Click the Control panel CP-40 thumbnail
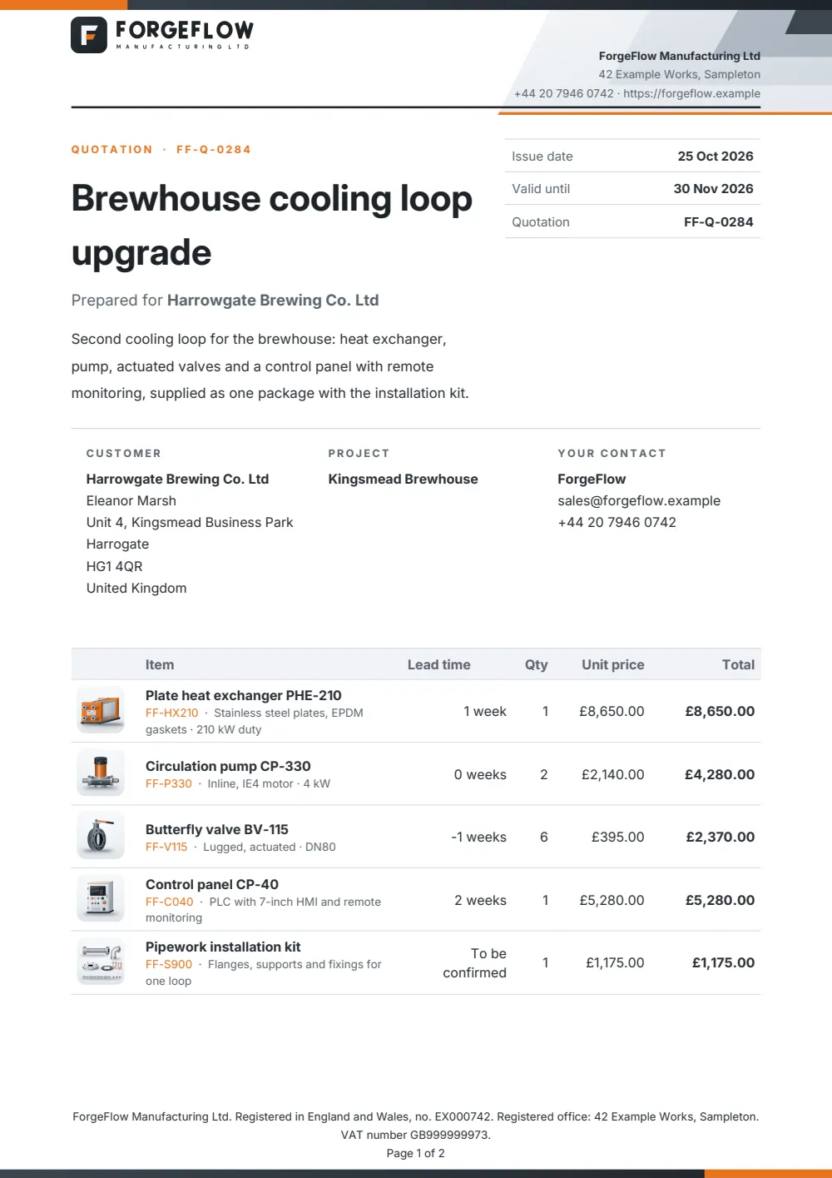This screenshot has height=1178, width=832. click(x=101, y=899)
